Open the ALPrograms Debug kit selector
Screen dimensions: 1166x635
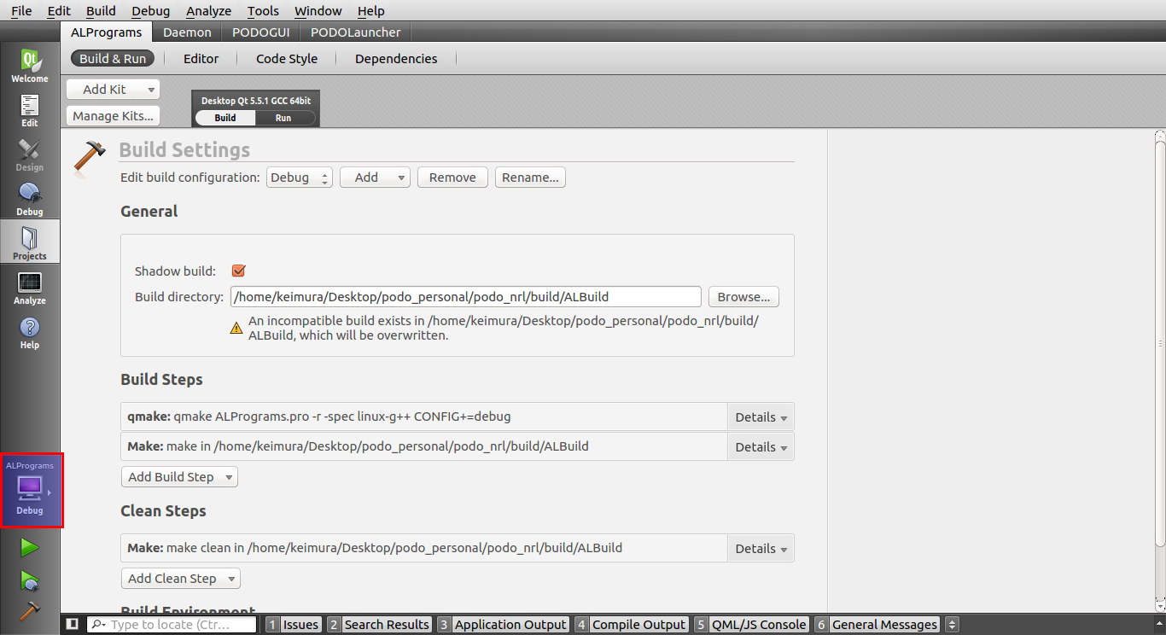[x=31, y=490]
